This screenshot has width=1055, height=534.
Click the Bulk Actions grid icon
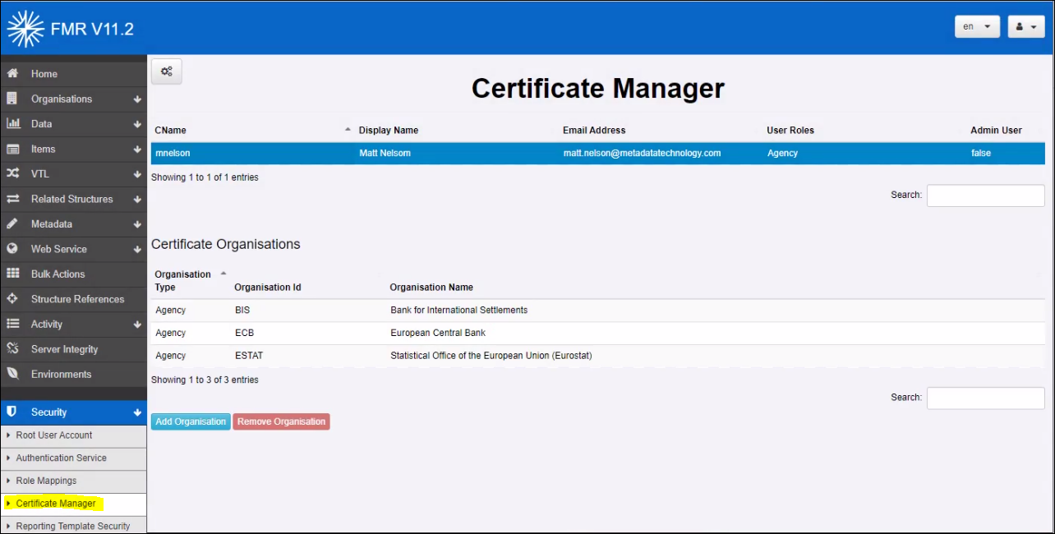(12, 274)
